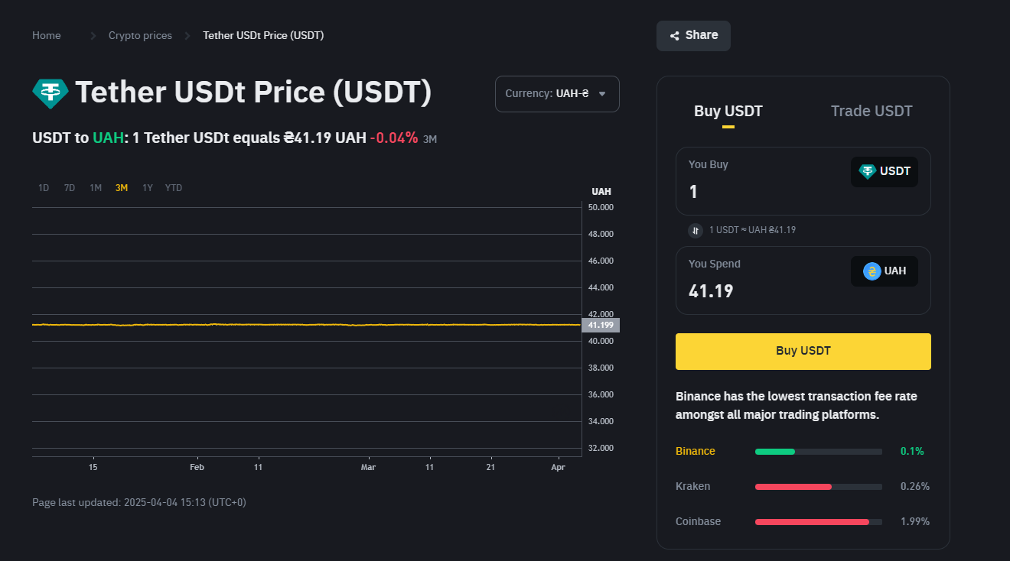Click the chevron after Crypto prices breadcrumb
The image size is (1010, 561).
pos(187,36)
